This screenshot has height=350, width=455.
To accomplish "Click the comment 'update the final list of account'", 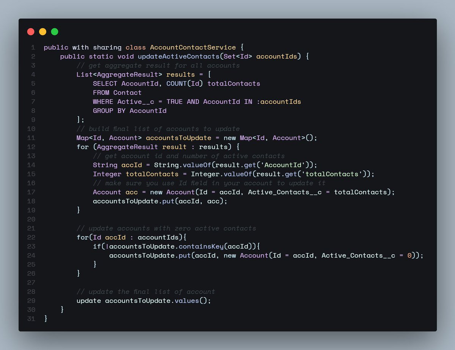I will [146, 292].
